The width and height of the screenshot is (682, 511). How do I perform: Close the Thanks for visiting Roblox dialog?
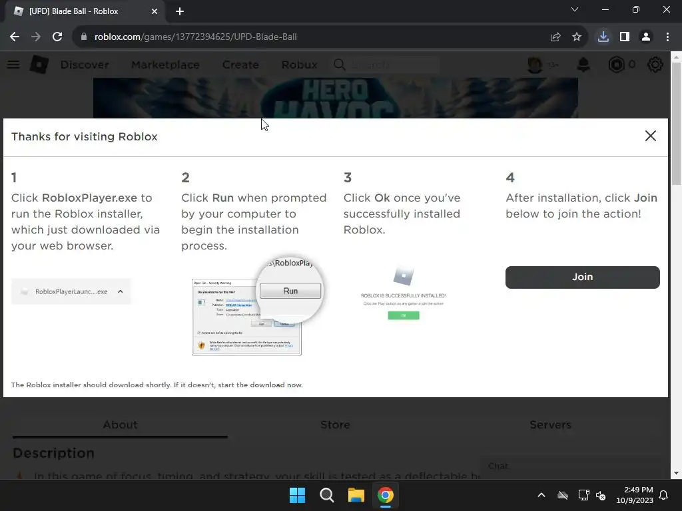coord(650,136)
